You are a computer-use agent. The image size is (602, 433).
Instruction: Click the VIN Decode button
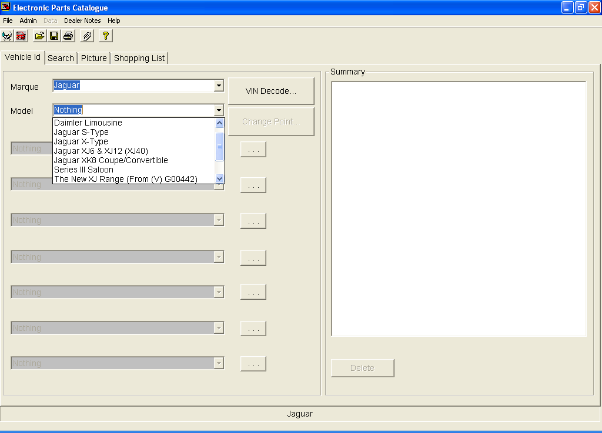(271, 91)
